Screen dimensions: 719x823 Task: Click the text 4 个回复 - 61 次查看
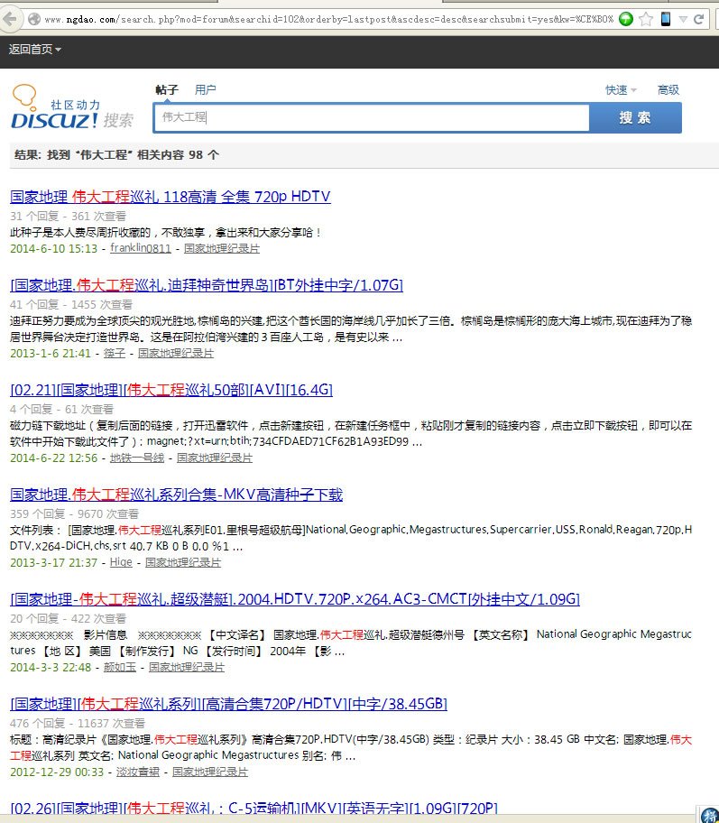click(62, 409)
